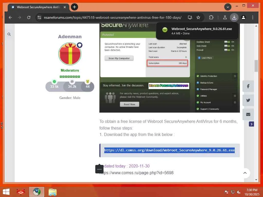Open site information icon in address bar
Image resolution: width=263 pixels, height=197 pixels.
[x=39, y=17]
